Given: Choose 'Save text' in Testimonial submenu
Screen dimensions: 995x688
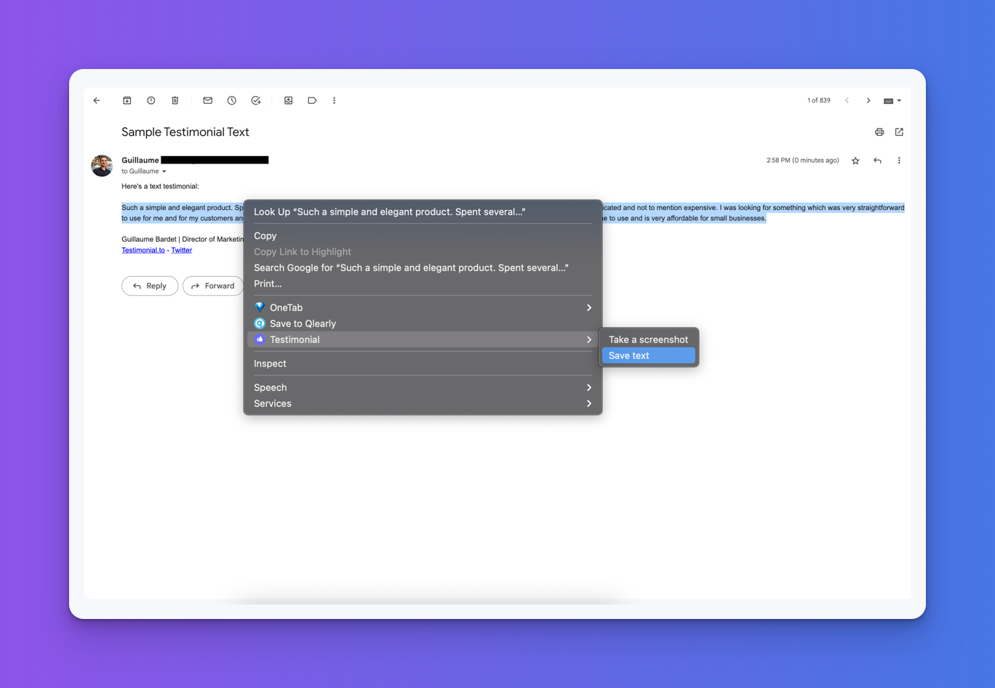Looking at the screenshot, I should point(647,355).
